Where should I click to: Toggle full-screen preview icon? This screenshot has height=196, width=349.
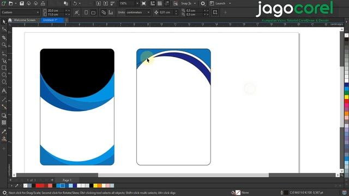click(x=144, y=3)
